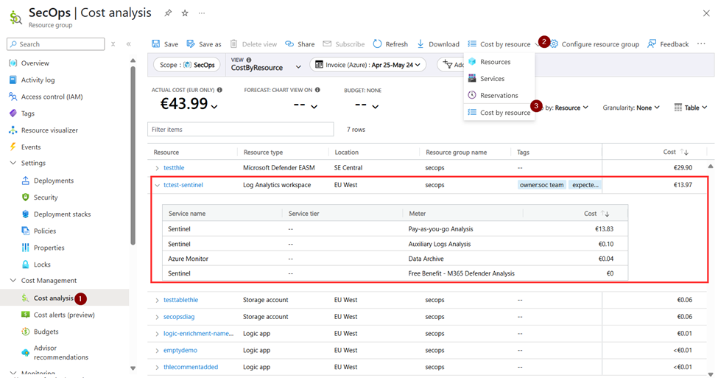Choose Cost by resource menu entry

point(499,112)
